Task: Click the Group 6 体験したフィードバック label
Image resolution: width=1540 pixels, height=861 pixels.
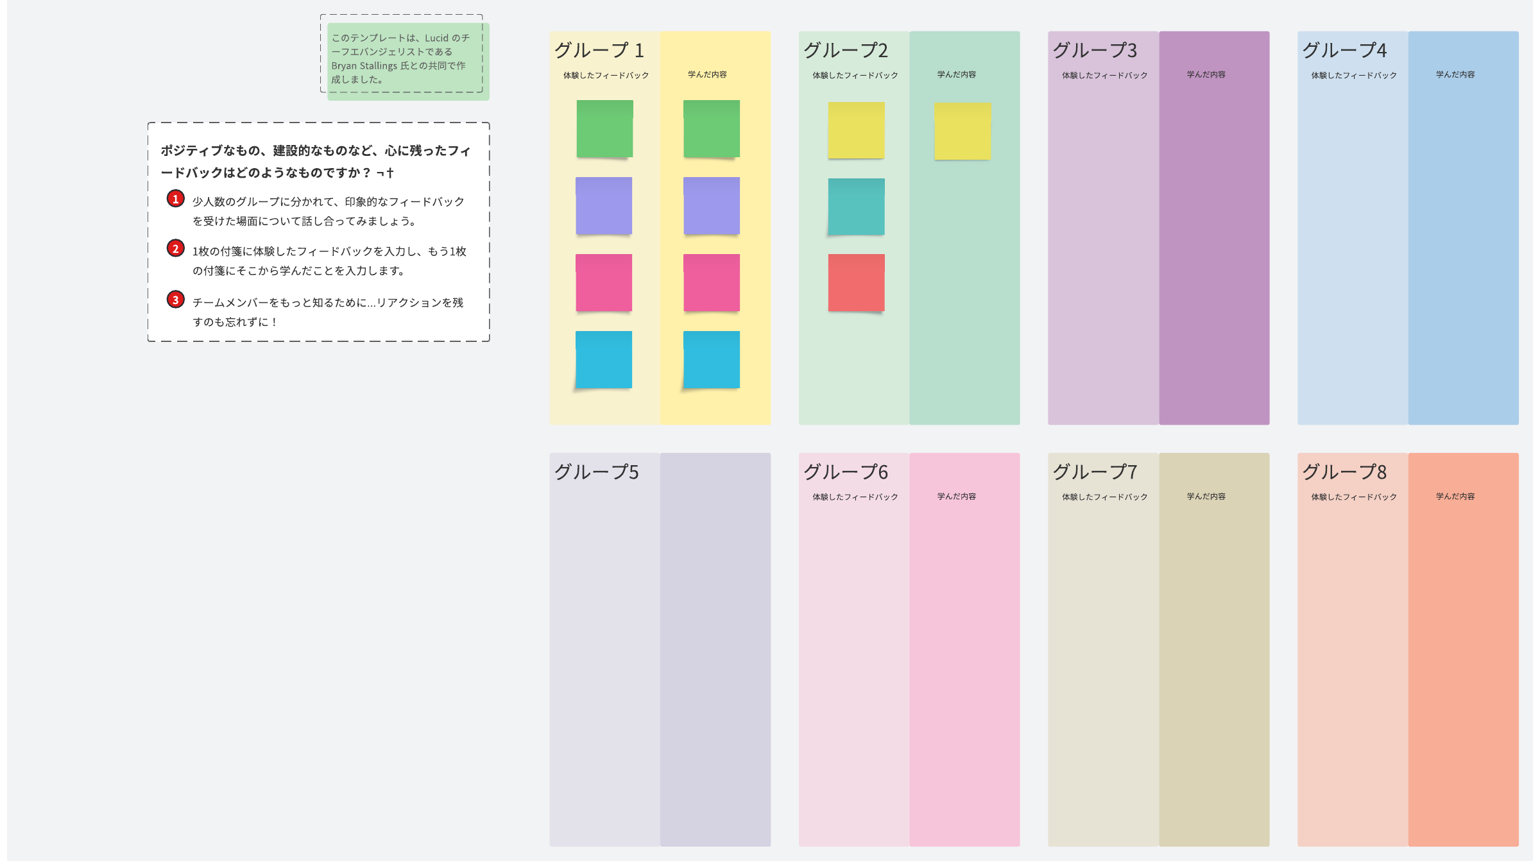Action: pyautogui.click(x=855, y=497)
